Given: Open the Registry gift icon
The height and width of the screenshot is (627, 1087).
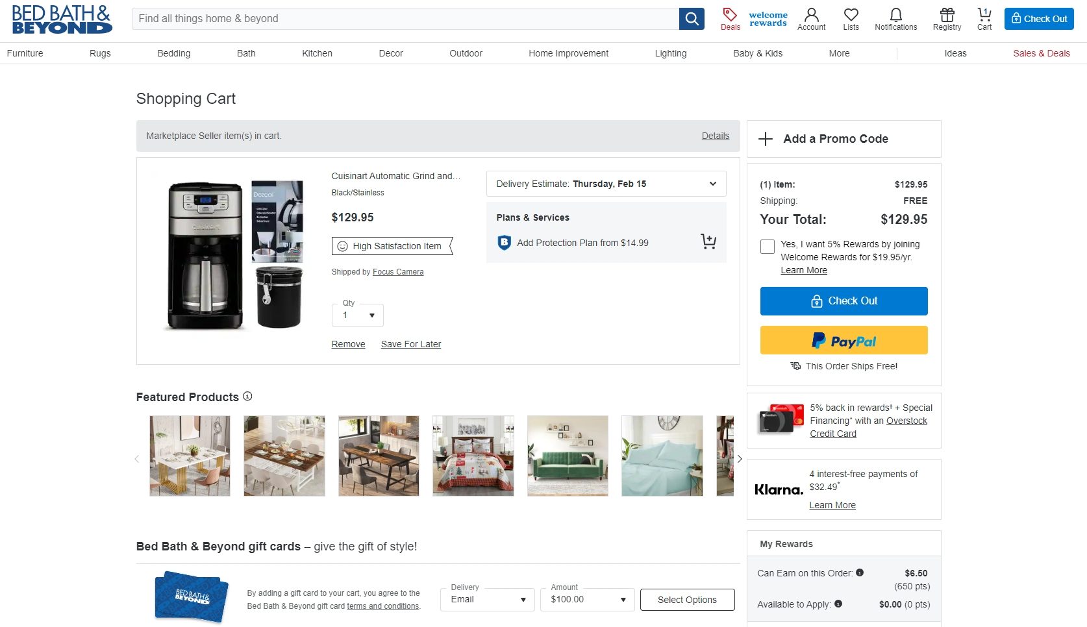Looking at the screenshot, I should [947, 19].
